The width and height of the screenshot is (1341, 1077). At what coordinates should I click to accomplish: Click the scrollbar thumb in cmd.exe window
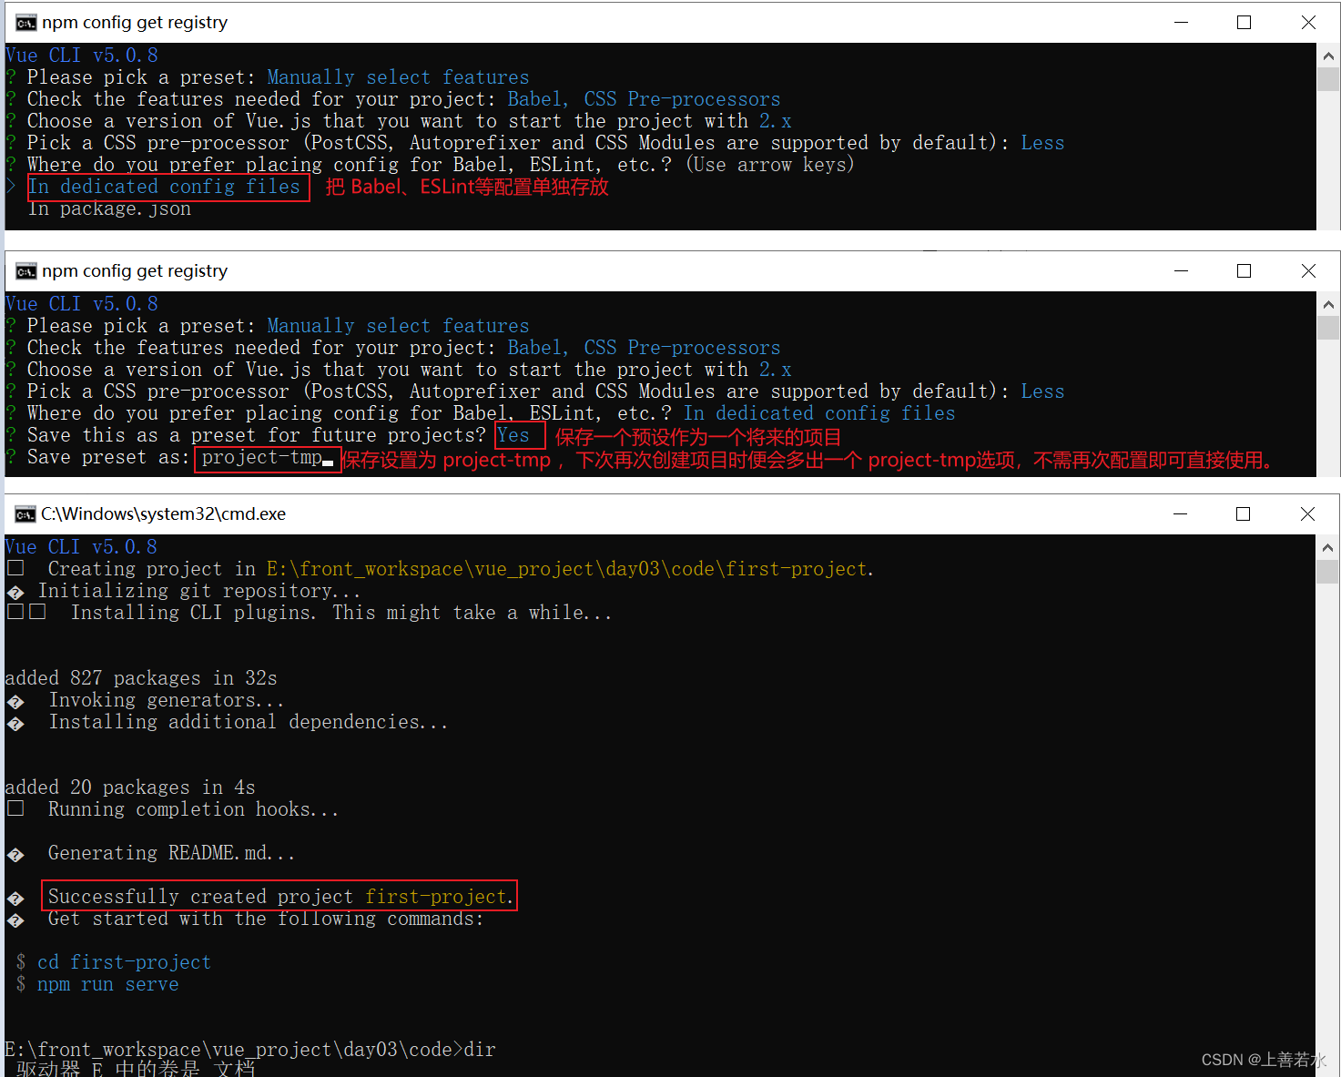pyautogui.click(x=1327, y=571)
